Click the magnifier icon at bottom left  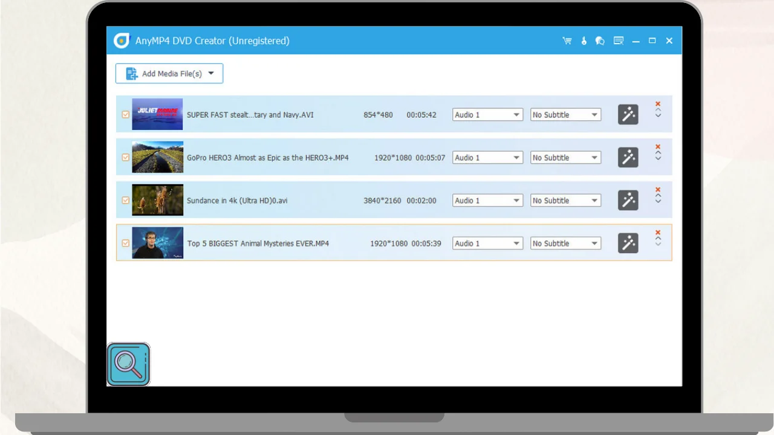pos(128,364)
